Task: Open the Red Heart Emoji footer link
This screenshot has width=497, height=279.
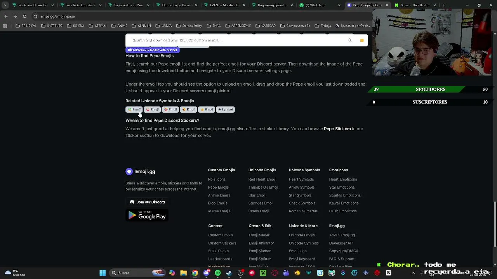Action: tap(262, 179)
